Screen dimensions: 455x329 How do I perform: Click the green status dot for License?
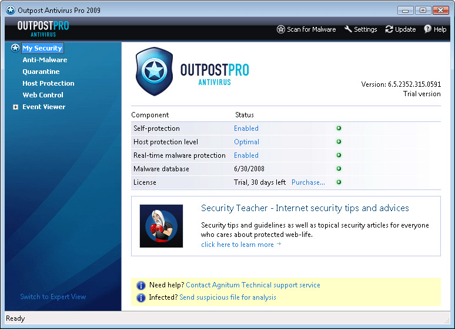click(339, 182)
